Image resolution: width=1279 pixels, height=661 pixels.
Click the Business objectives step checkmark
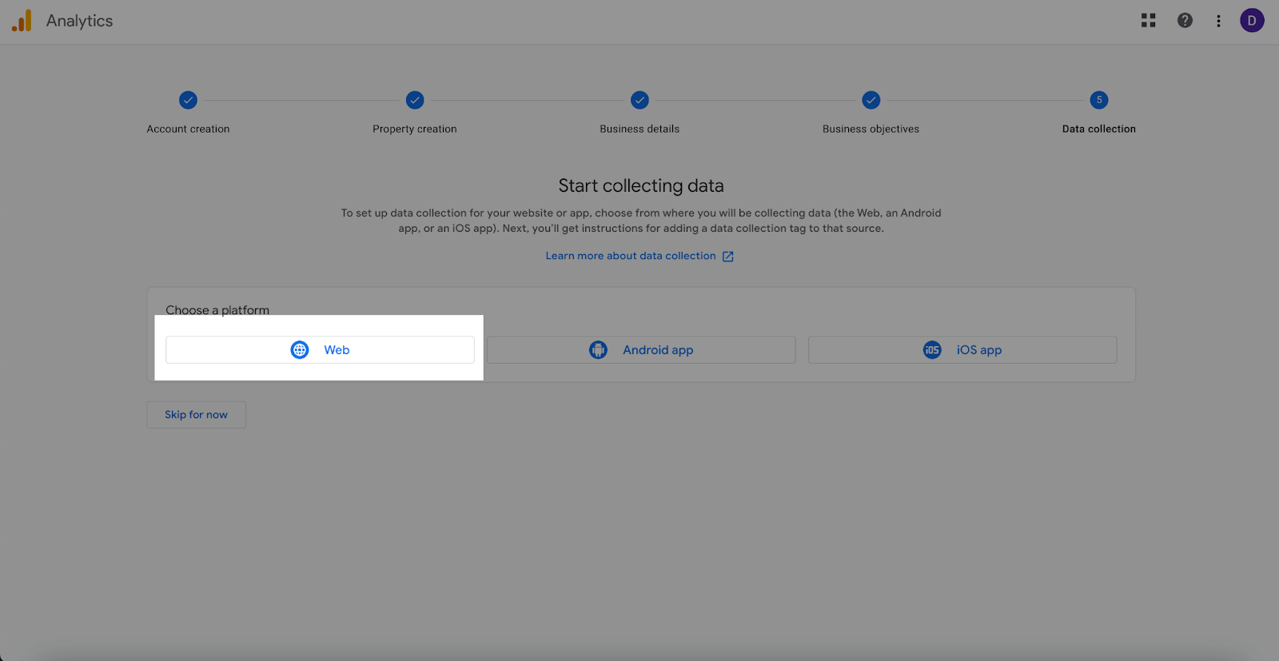[x=871, y=100]
